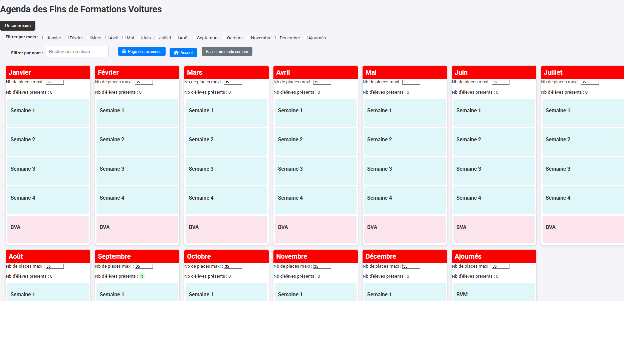Viewport: 641px width, 360px height.
Task: Click the Septembre month header
Action: 137,256
